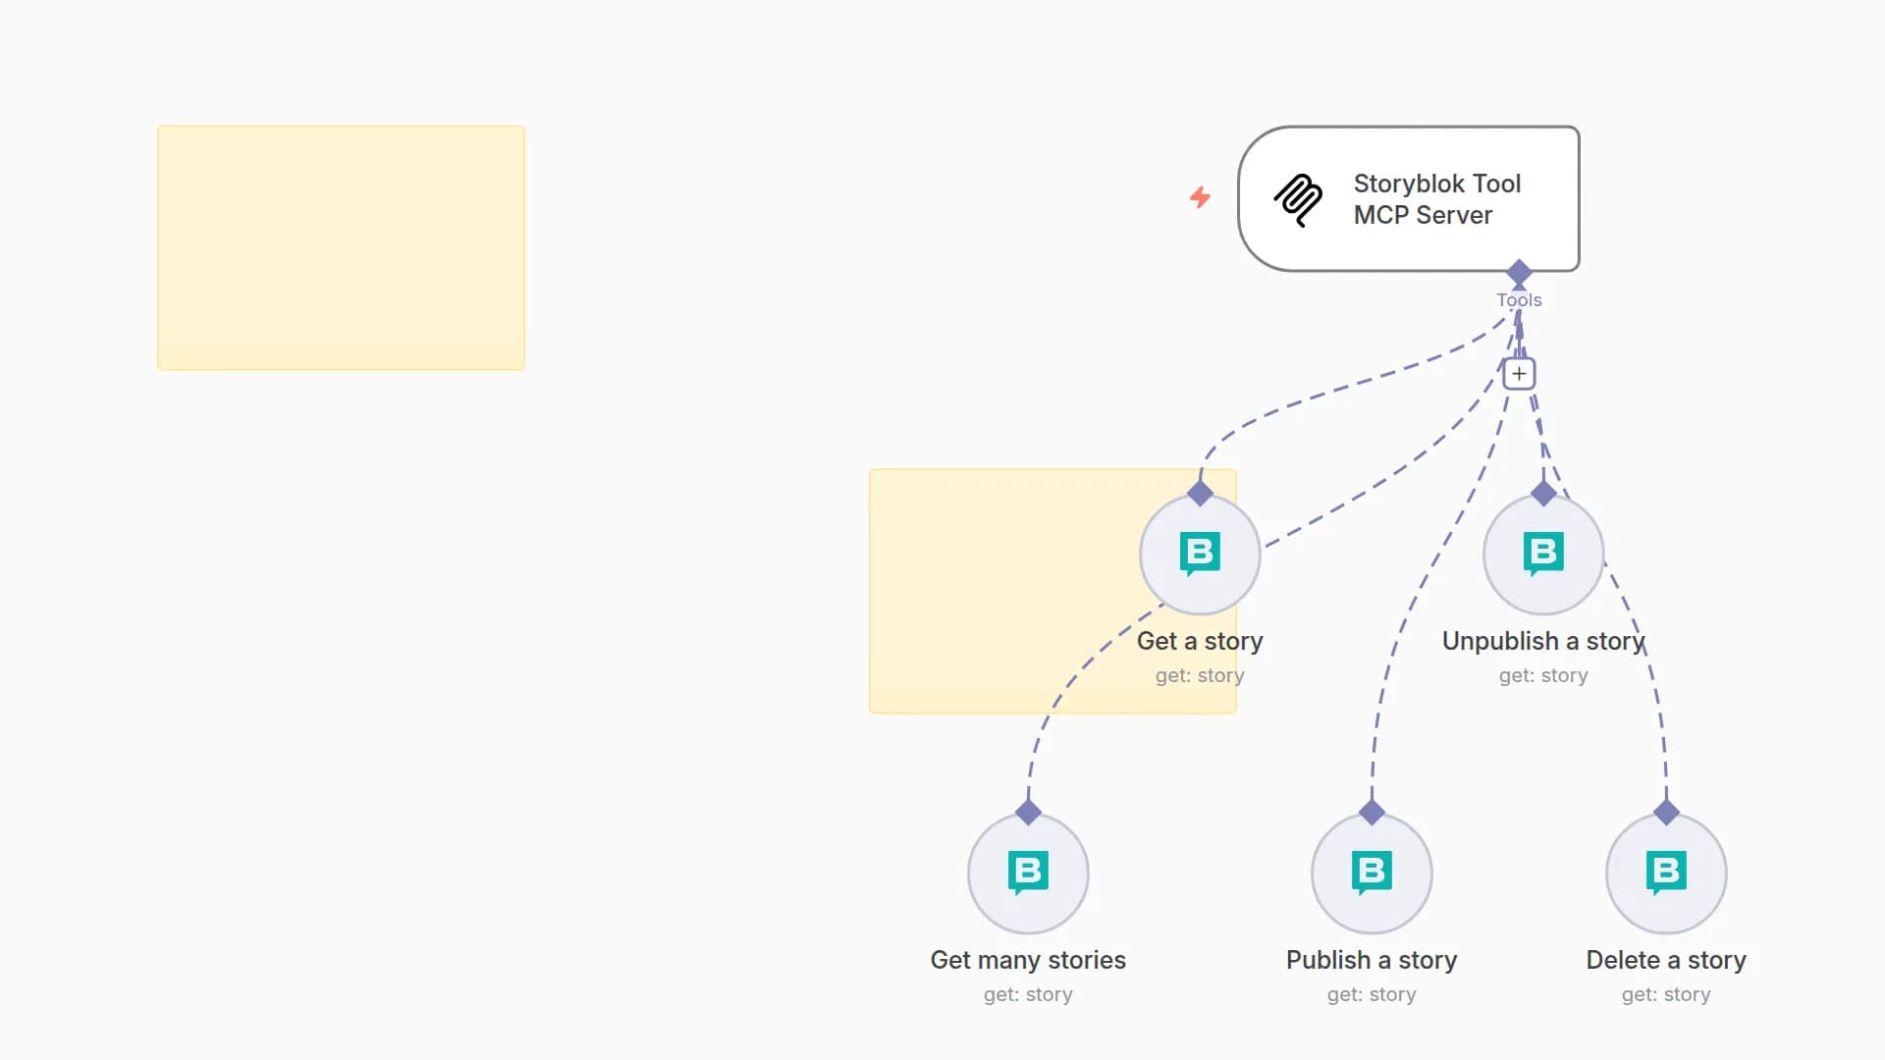Click the Tools diamond connector on MCP Server
The height and width of the screenshot is (1060, 1885).
pos(1519,272)
